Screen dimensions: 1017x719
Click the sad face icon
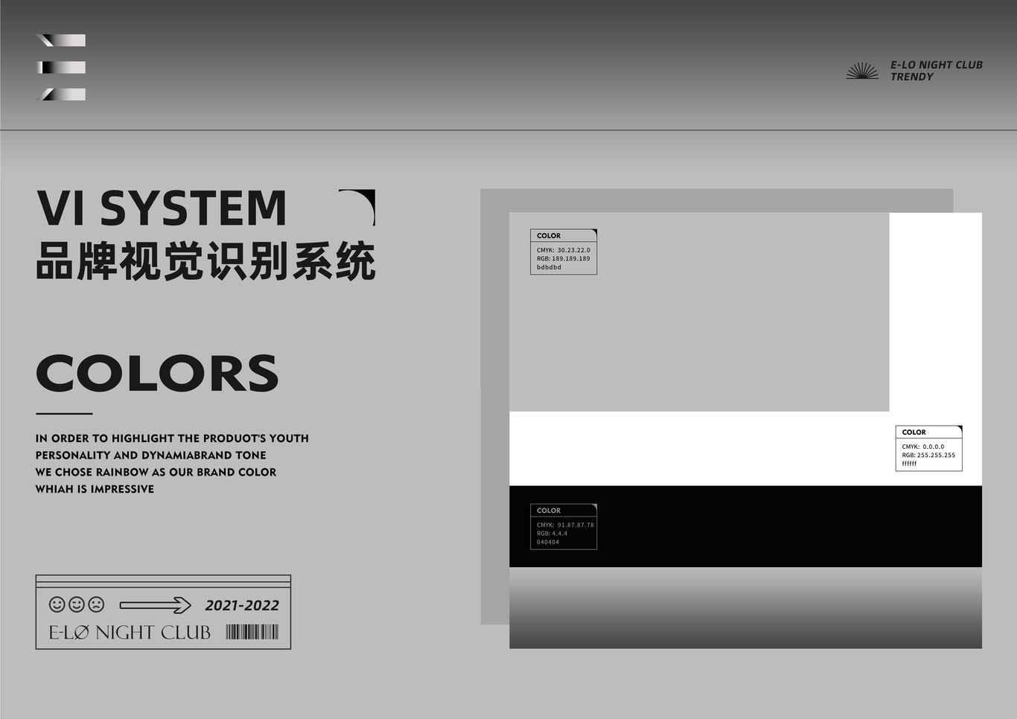click(97, 604)
